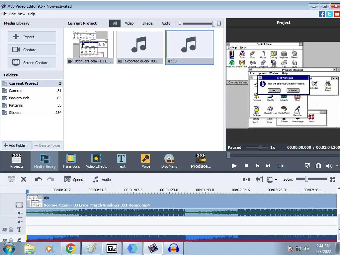This screenshot has width=340, height=255.
Task: Click the Capture button
Action: click(32, 50)
